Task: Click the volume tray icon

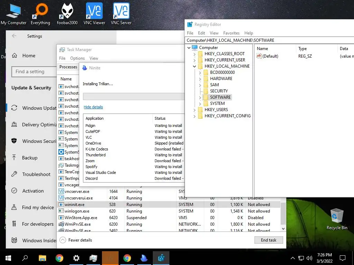Action: [309, 258]
